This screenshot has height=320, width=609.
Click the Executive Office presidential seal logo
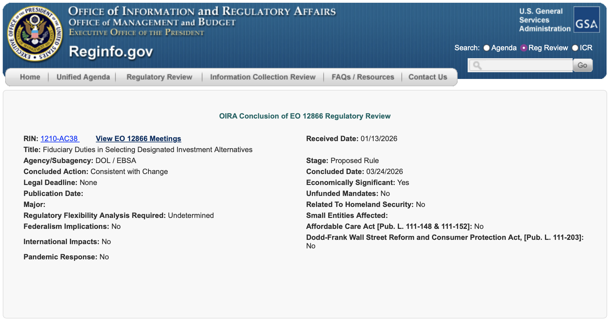coord(35,34)
